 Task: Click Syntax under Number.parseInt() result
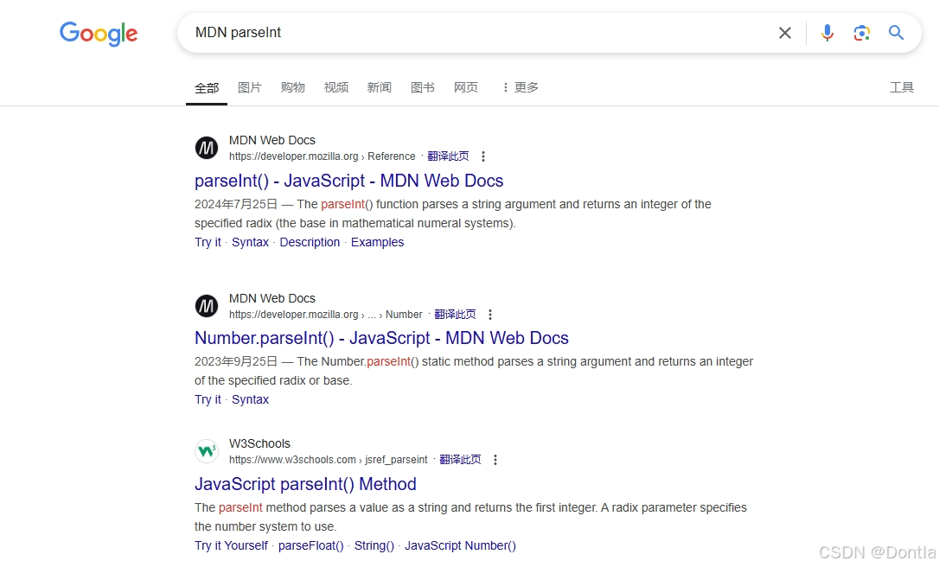click(x=251, y=400)
